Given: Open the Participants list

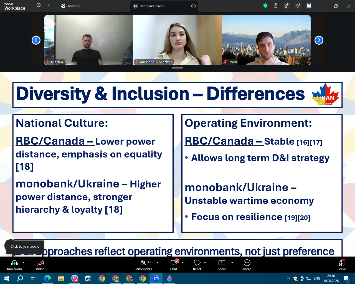Looking at the screenshot, I should click(x=143, y=265).
